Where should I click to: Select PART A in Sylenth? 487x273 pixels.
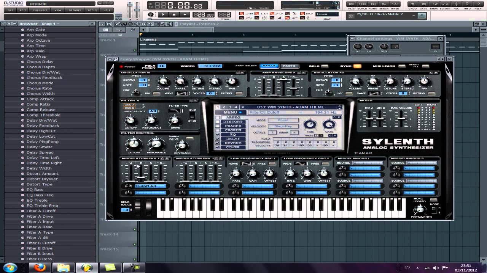[269, 66]
